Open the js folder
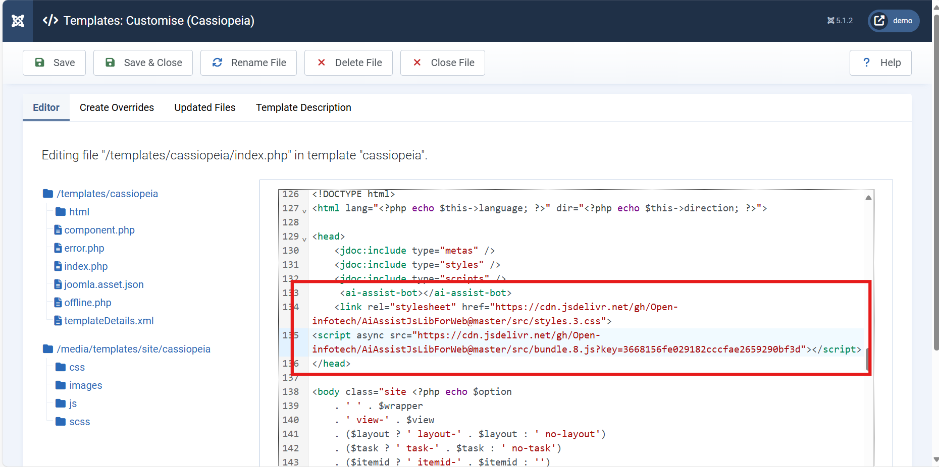This screenshot has height=467, width=939. (x=73, y=403)
